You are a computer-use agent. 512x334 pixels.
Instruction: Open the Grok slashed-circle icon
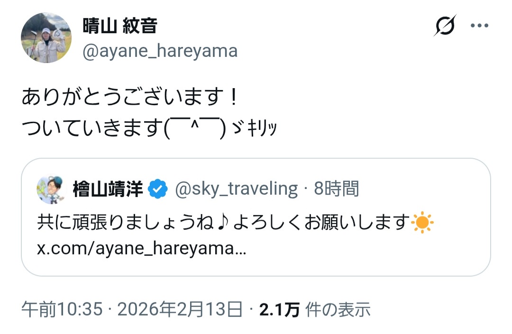(445, 26)
